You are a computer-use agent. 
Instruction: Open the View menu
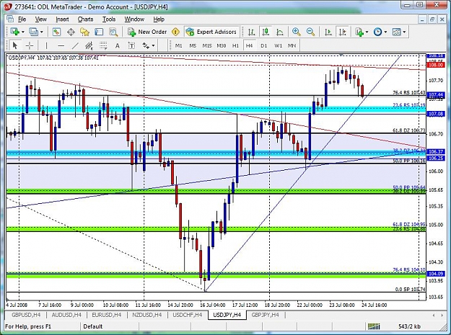point(41,19)
